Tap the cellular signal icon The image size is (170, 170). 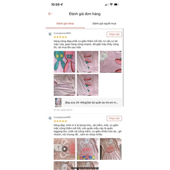click(x=107, y=5)
